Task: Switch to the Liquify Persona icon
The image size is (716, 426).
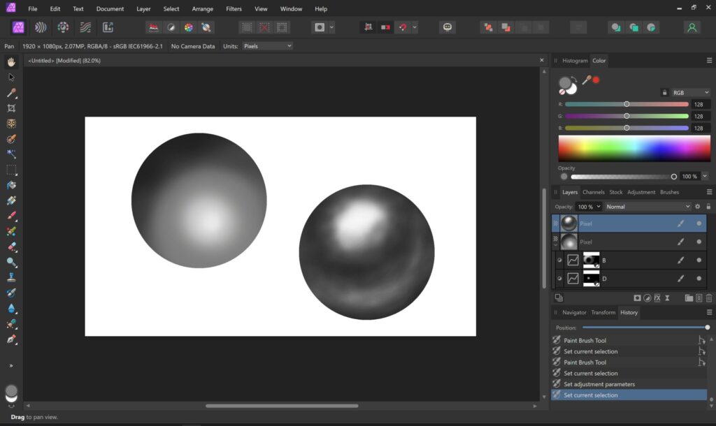Action: click(41, 27)
